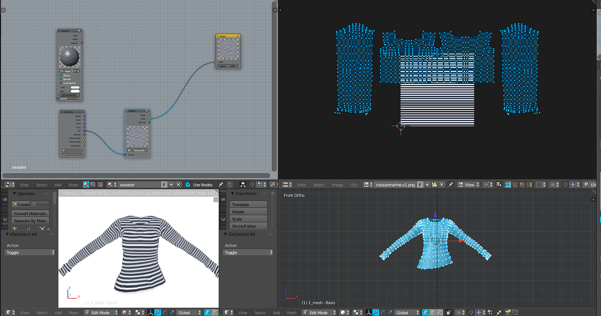The height and width of the screenshot is (316, 601).
Task: Click the sweater material name field
Action: tap(139, 185)
